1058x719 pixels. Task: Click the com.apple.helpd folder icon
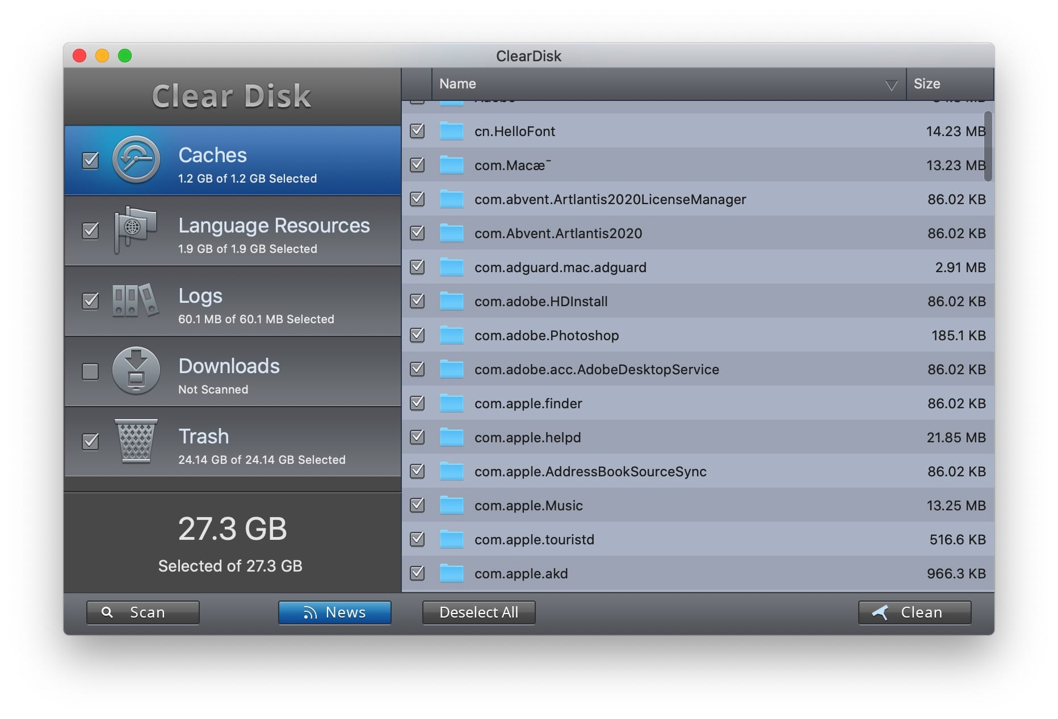pos(452,437)
